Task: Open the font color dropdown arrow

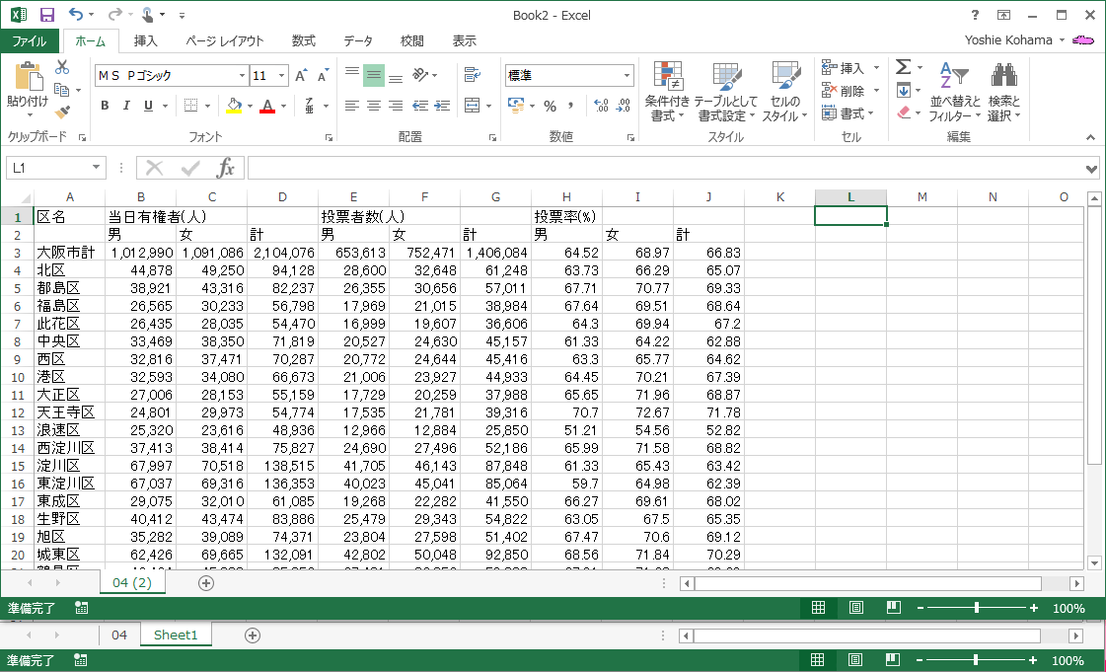Action: tap(283, 107)
